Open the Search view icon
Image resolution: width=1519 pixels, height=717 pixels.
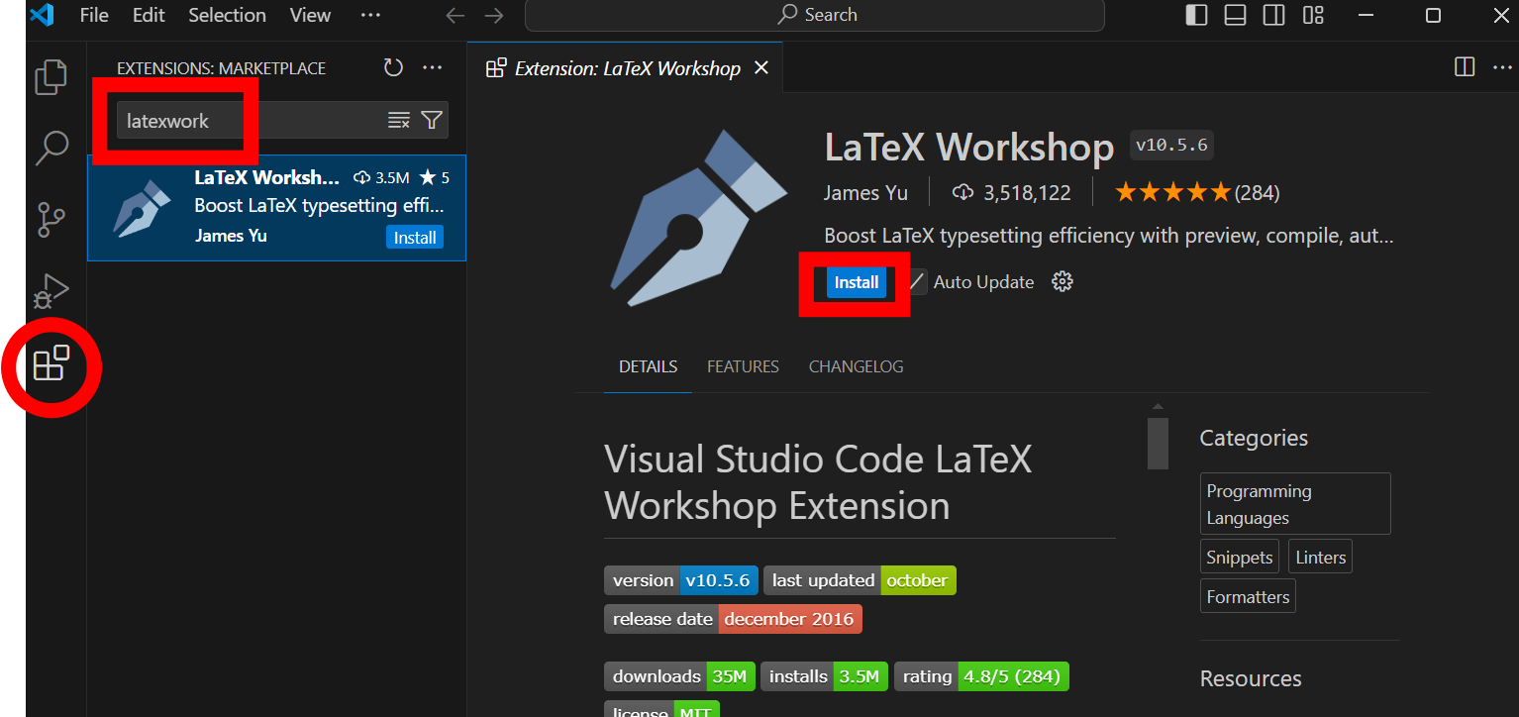[51, 148]
